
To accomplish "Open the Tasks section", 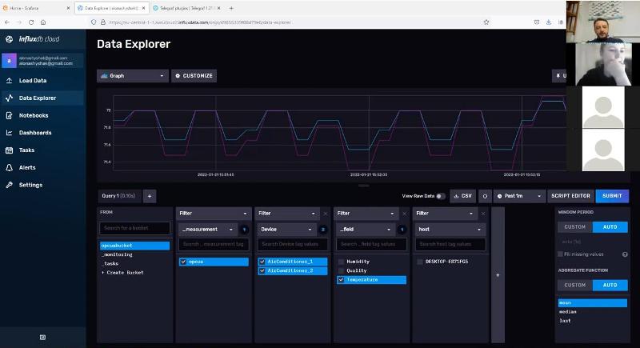I will [26, 150].
